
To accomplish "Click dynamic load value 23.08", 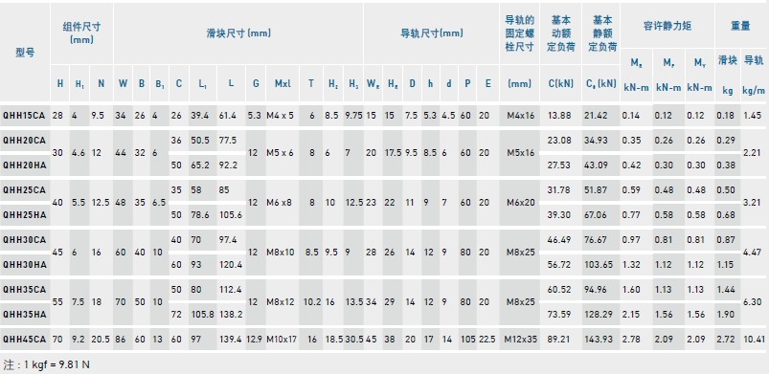I will (559, 141).
